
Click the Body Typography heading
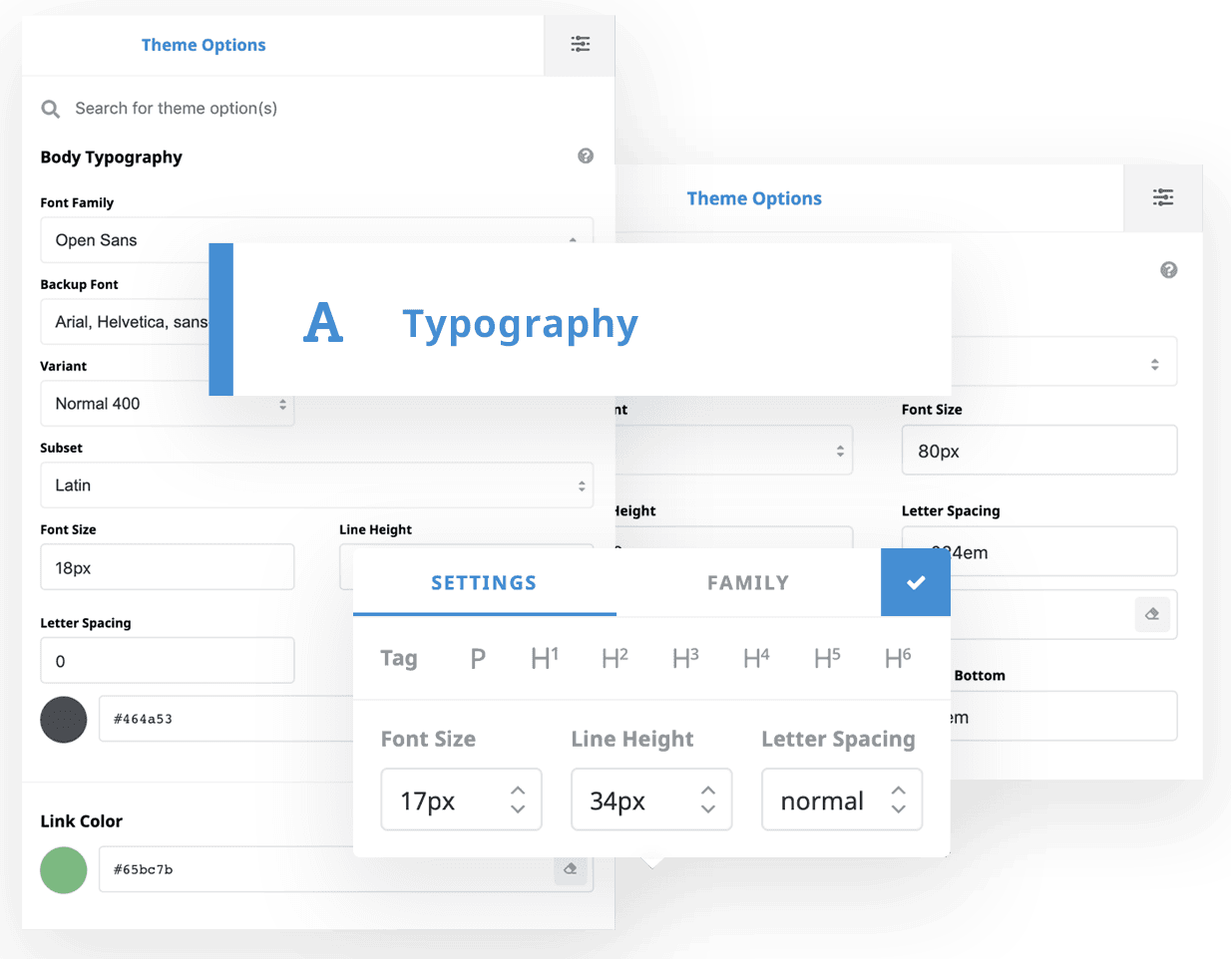click(x=112, y=158)
